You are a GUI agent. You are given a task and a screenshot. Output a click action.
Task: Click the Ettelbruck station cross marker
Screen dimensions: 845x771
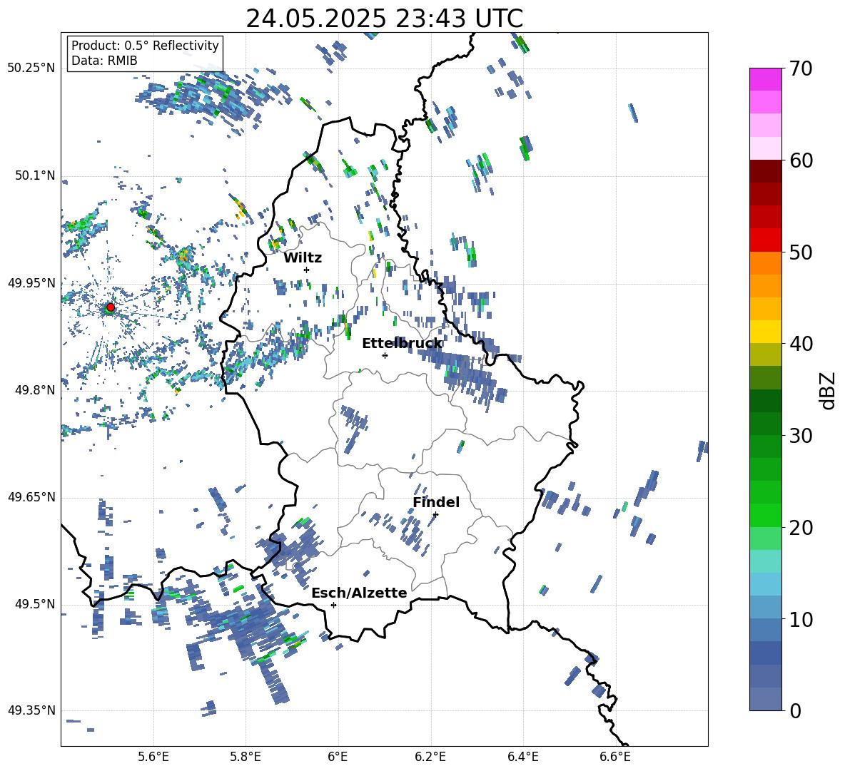tap(385, 355)
